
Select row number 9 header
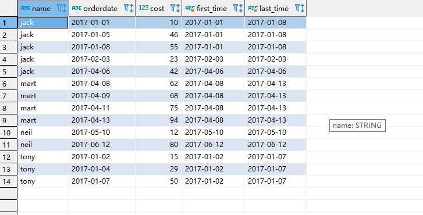(9, 120)
